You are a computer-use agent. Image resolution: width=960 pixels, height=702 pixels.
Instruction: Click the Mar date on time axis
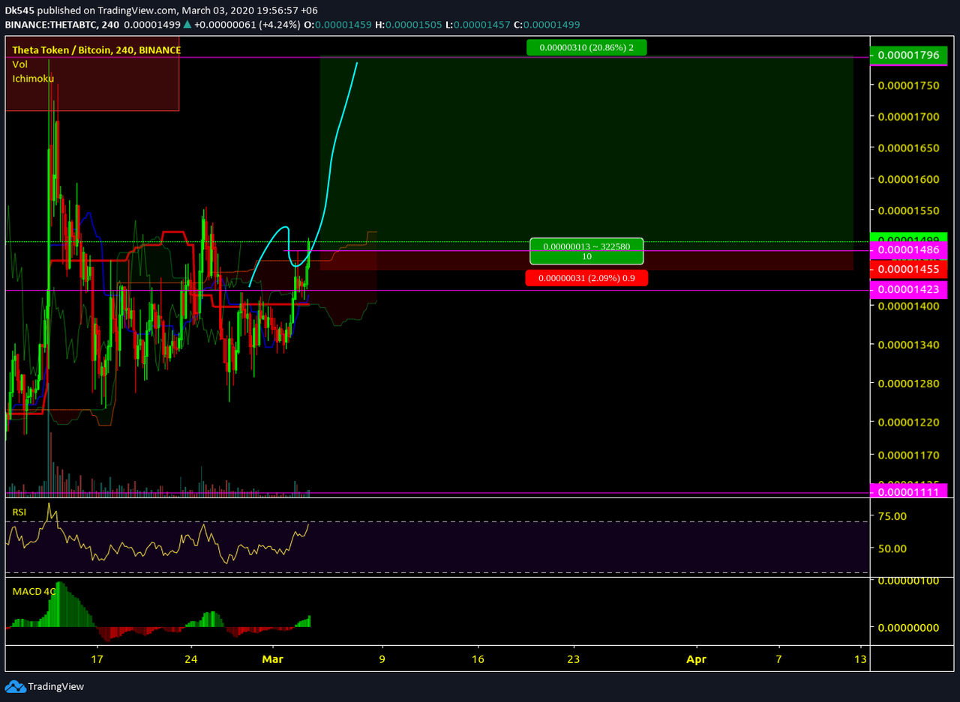click(274, 659)
